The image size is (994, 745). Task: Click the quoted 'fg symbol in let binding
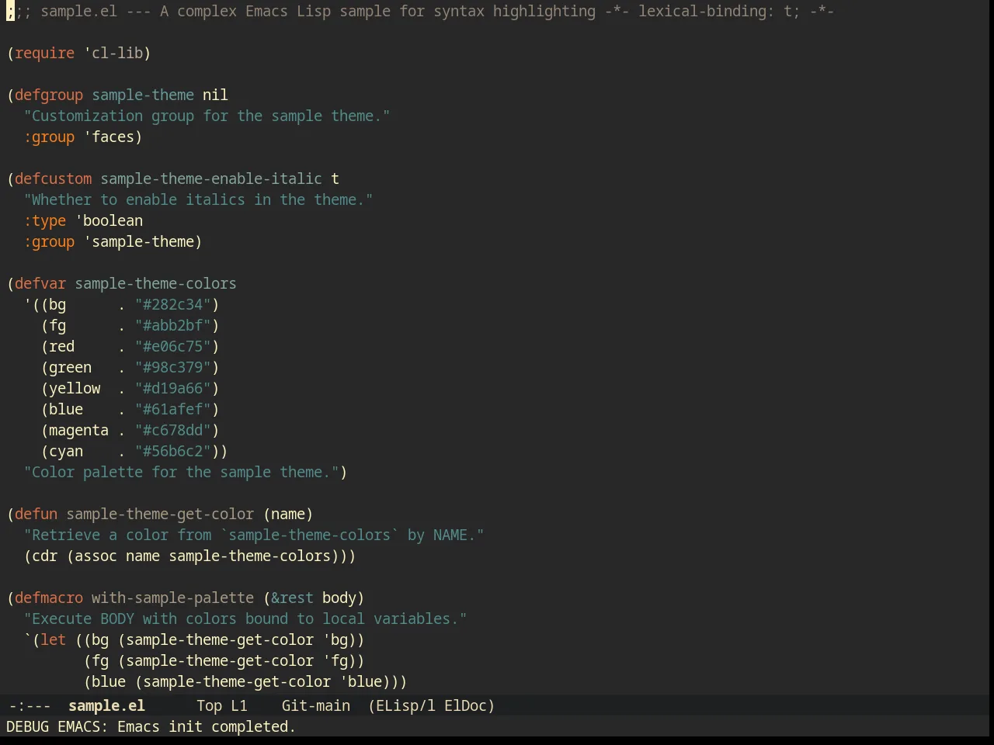tap(335, 660)
